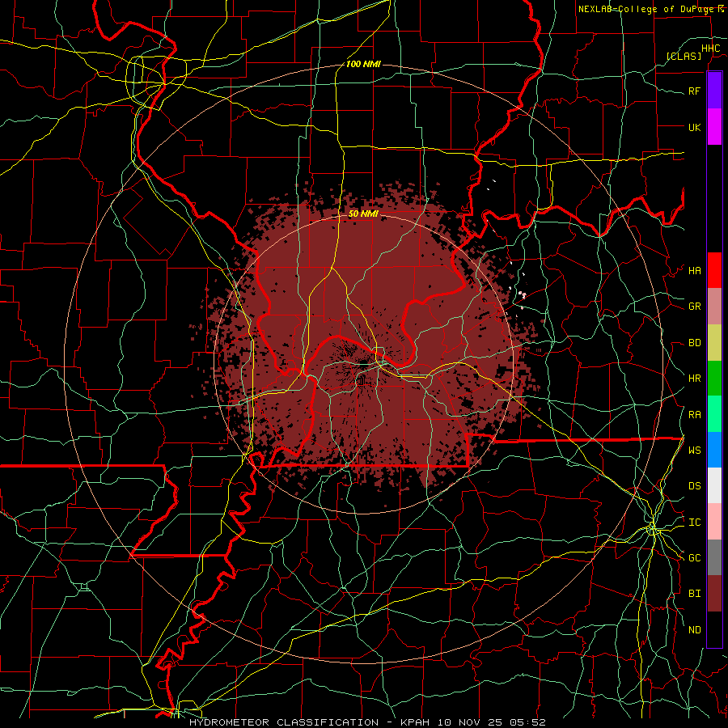Click the magenta UK legend color swatch
This screenshot has height=728, width=728.
point(714,127)
